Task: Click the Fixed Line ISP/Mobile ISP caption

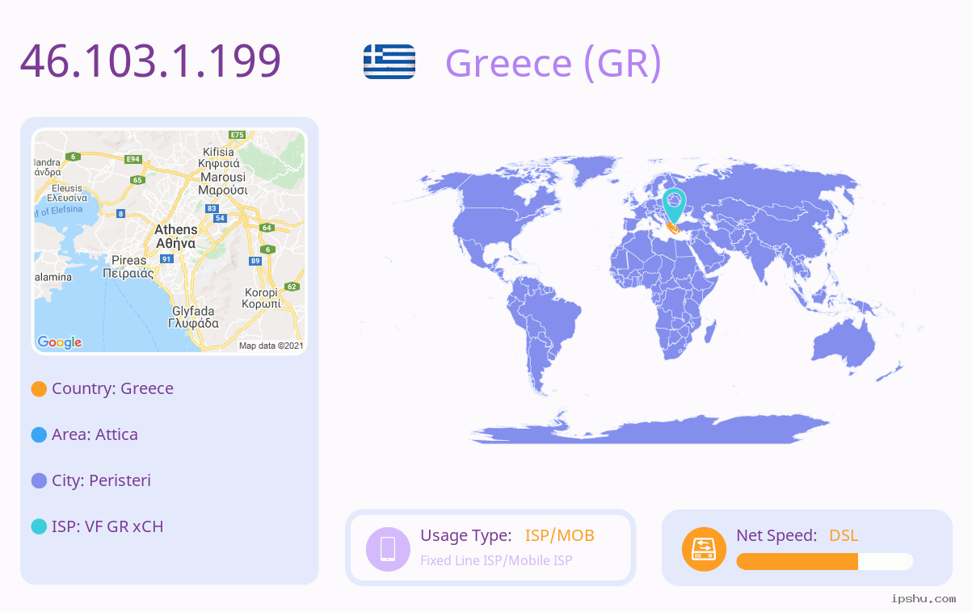Action: click(496, 560)
